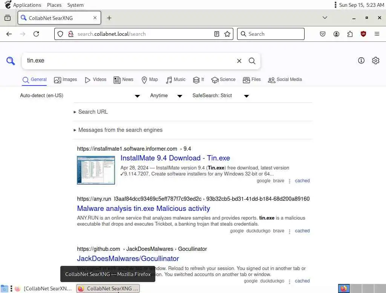Open Anytime time range dropdown
Viewport: 386px width, 293px height.
click(x=166, y=96)
